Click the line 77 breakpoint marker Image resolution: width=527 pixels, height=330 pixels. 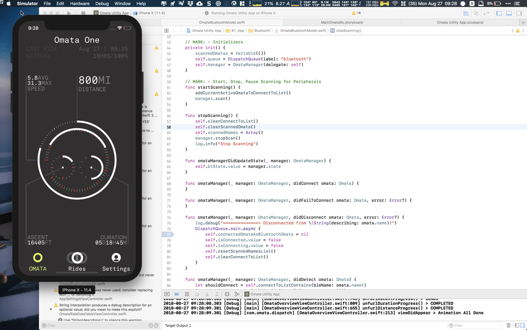point(168,234)
